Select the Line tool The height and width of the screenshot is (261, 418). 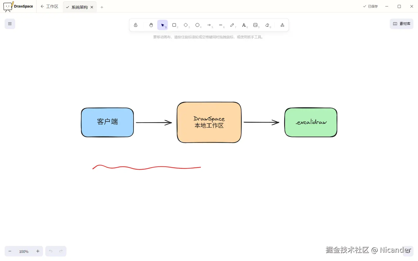[221, 25]
